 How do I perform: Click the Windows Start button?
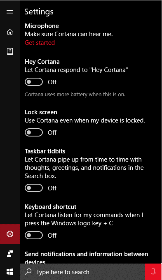[10, 272]
